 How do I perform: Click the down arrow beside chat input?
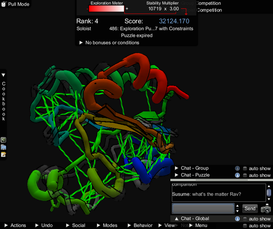(x=237, y=211)
